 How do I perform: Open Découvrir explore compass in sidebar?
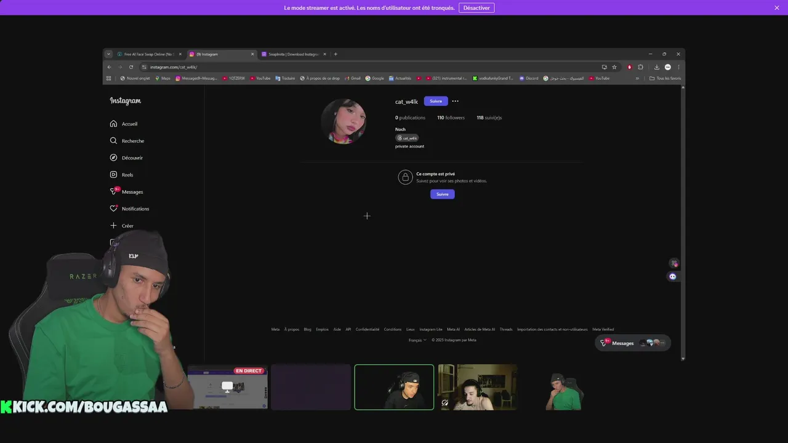click(126, 158)
